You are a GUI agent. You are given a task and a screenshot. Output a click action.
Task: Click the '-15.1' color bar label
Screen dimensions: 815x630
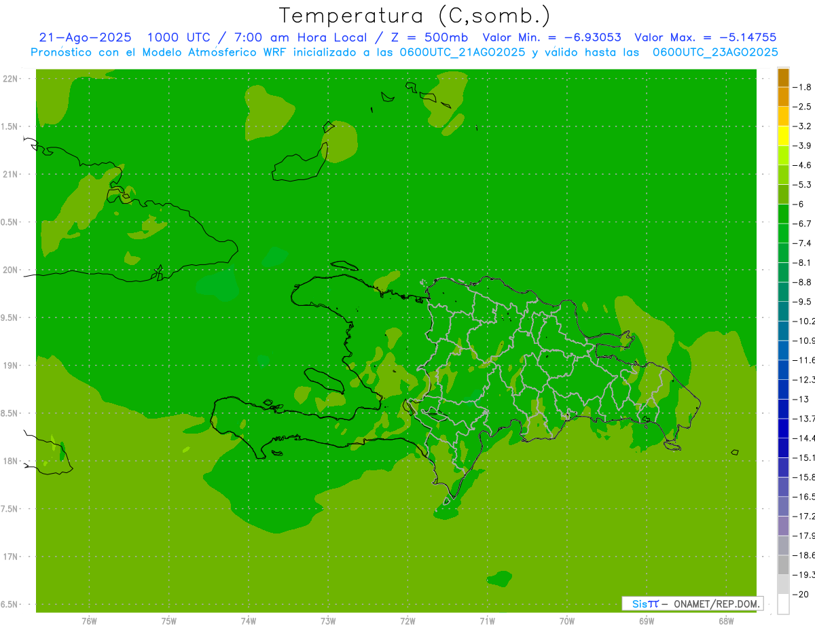point(803,457)
